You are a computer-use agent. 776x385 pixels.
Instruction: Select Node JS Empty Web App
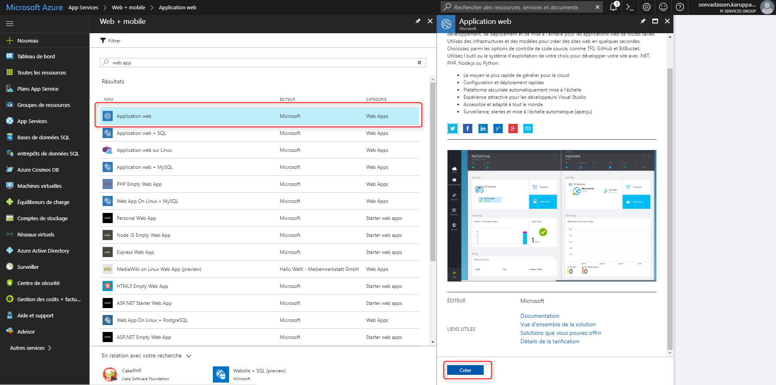259,235
